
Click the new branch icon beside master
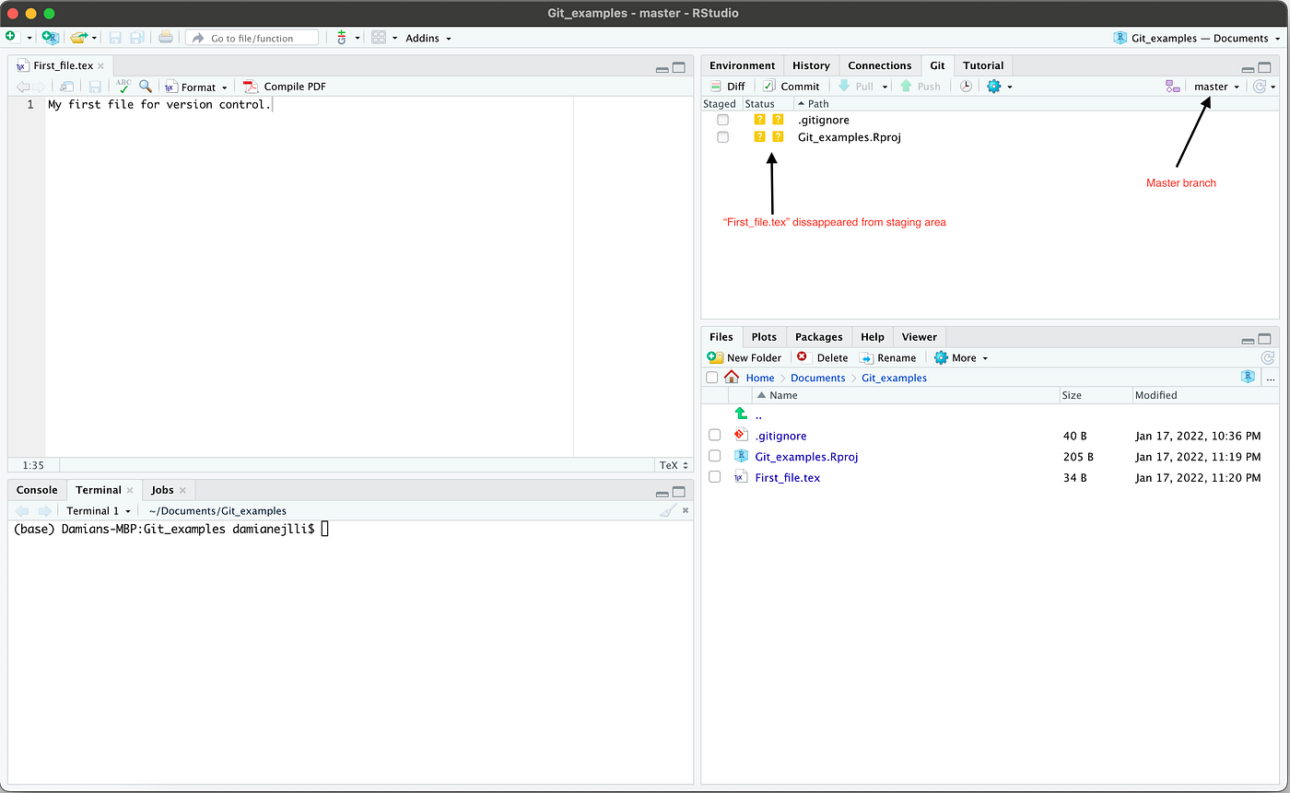[1173, 87]
